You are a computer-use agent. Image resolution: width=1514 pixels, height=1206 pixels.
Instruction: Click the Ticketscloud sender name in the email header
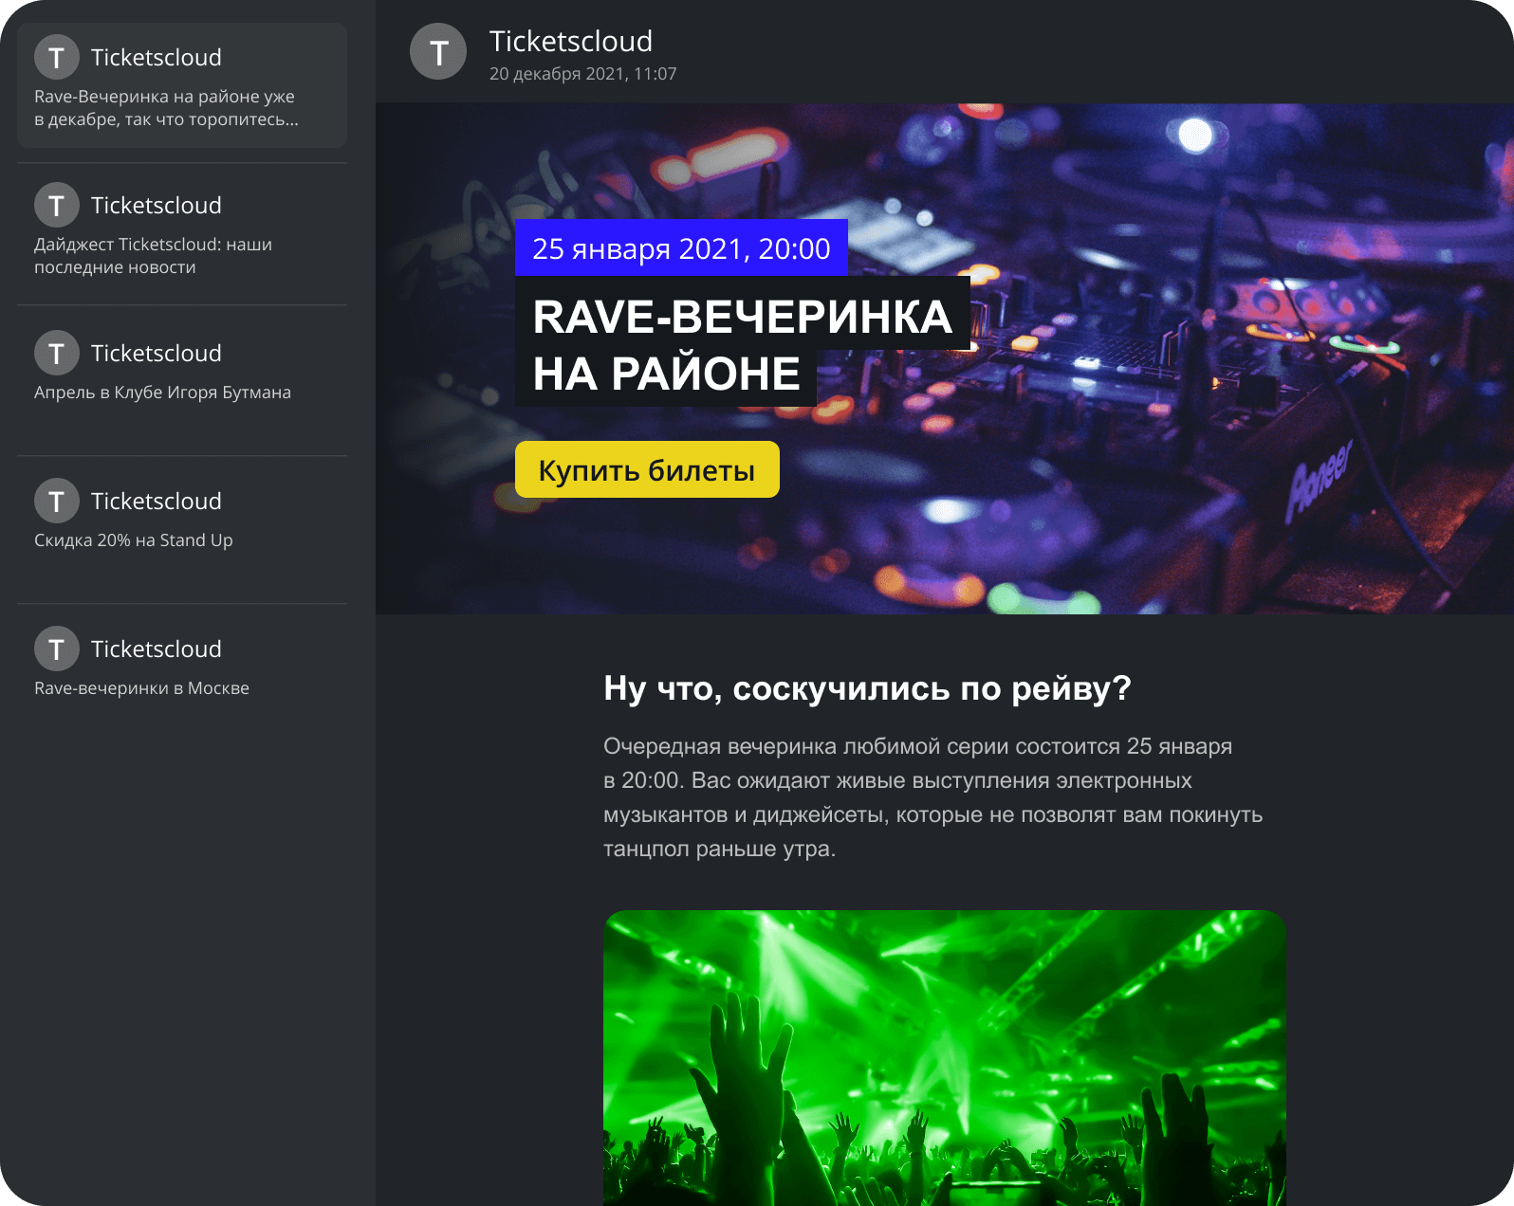pyautogui.click(x=571, y=42)
